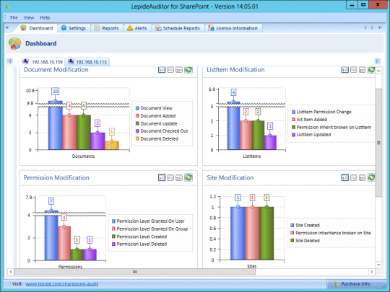Show 31-day view for Site Modification
Screen dimensions: 390x292
(x=362, y=177)
